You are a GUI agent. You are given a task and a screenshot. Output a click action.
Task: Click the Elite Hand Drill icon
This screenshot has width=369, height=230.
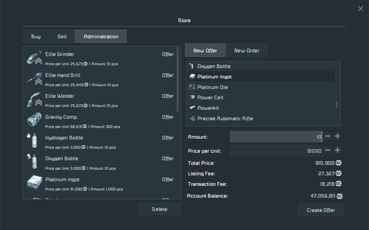[34, 78]
